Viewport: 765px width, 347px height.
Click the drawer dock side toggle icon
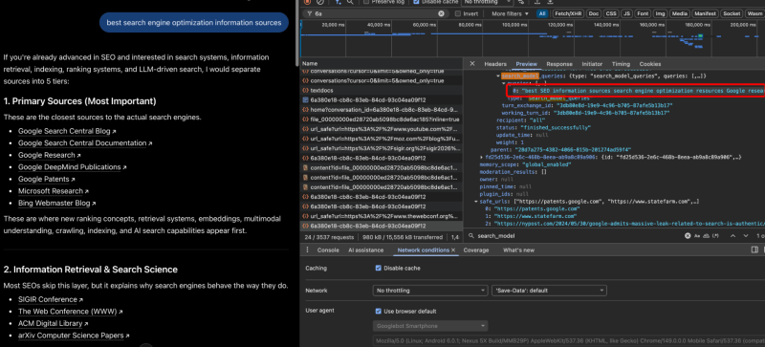(x=754, y=249)
